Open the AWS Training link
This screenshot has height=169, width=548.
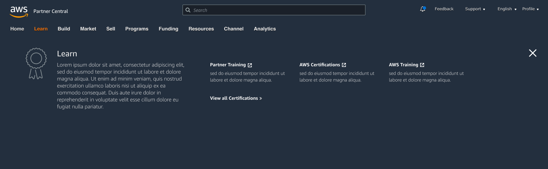point(404,65)
